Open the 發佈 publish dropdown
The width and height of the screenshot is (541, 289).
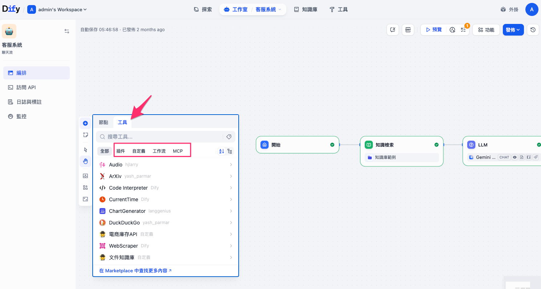pyautogui.click(x=513, y=30)
